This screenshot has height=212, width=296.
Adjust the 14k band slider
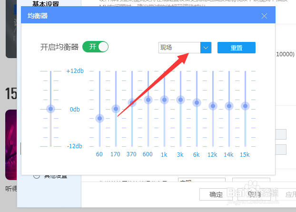click(229, 106)
